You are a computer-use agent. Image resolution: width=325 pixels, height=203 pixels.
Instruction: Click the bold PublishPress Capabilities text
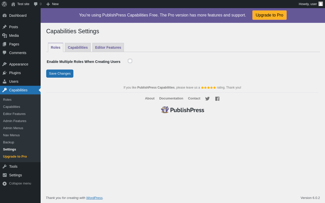(156, 88)
